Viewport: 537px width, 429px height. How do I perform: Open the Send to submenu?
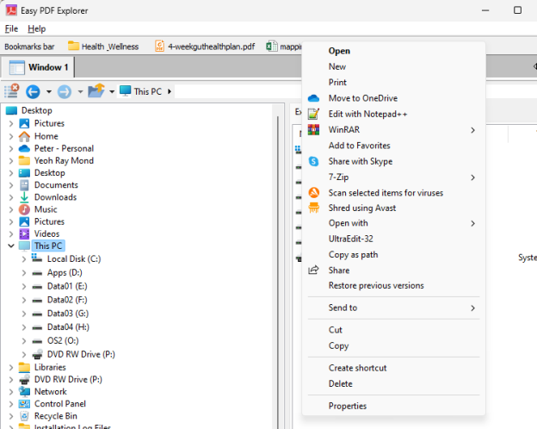pos(472,308)
